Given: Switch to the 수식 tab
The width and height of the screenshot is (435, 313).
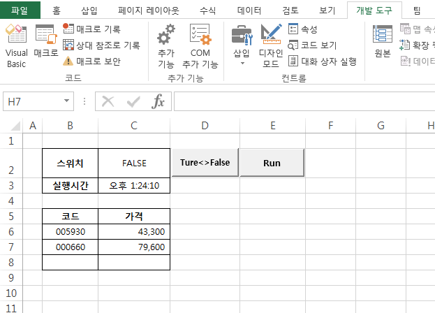Looking at the screenshot, I should click(x=207, y=10).
